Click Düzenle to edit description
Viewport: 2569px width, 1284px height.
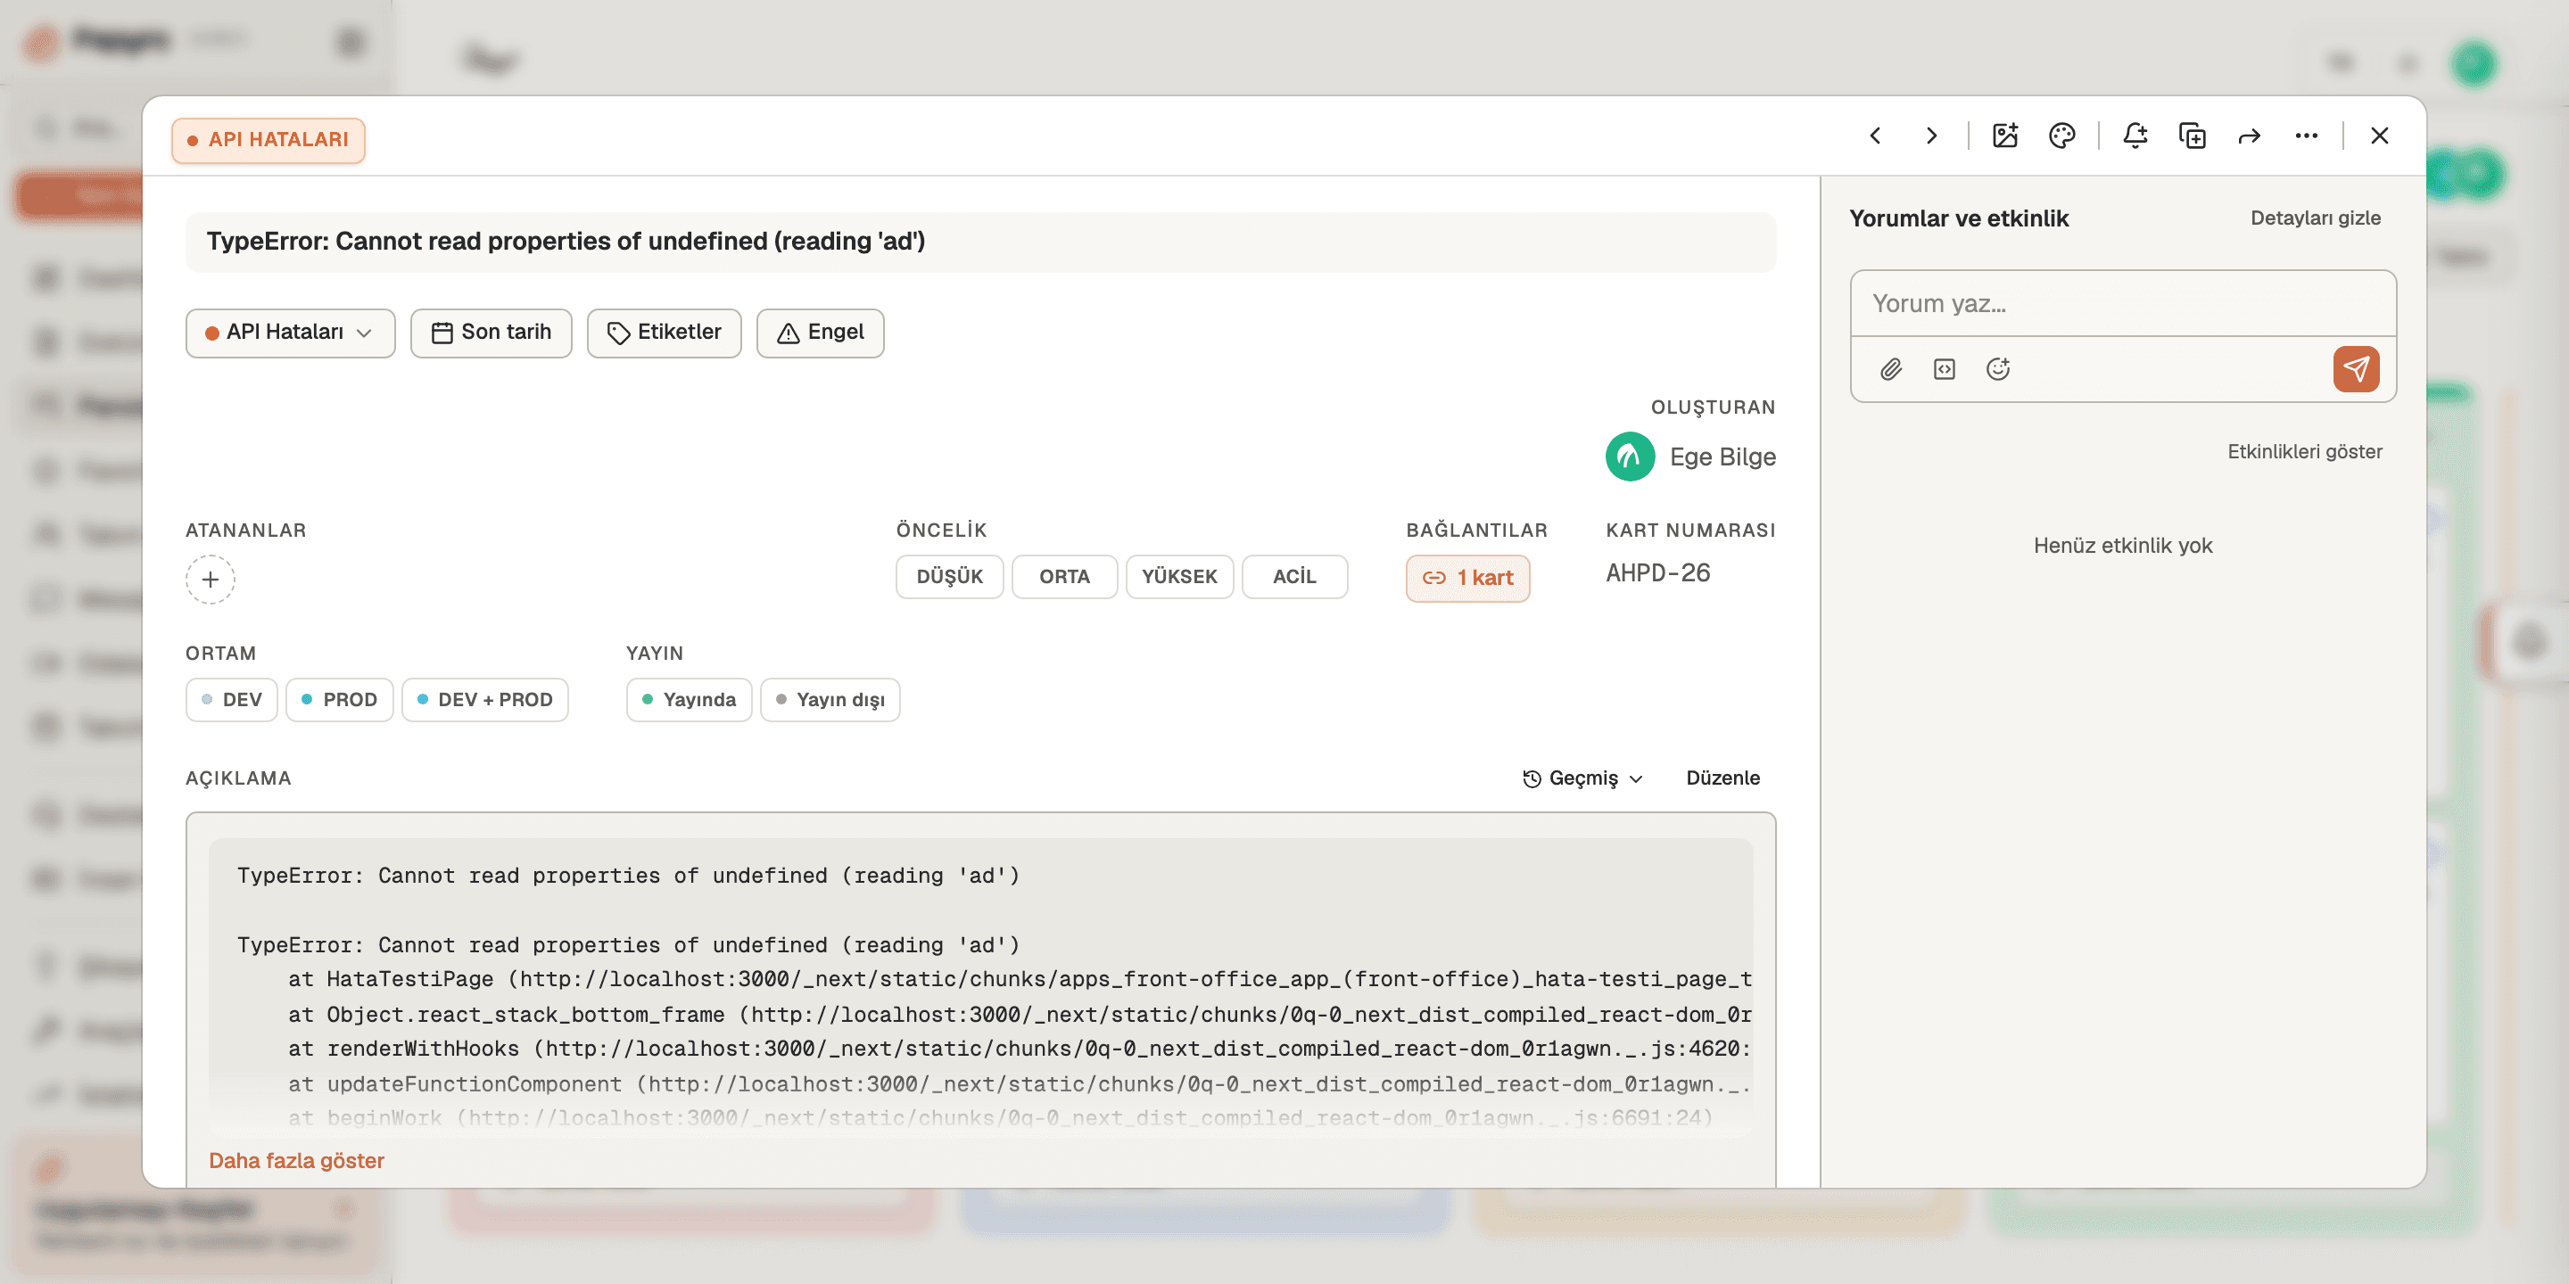click(1722, 778)
